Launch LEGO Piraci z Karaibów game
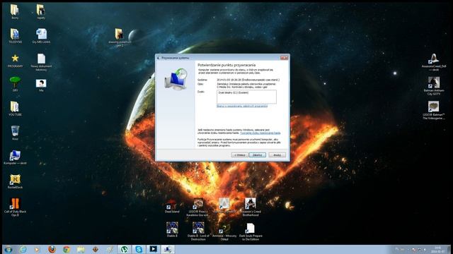The height and width of the screenshot is (254, 453). point(198,207)
